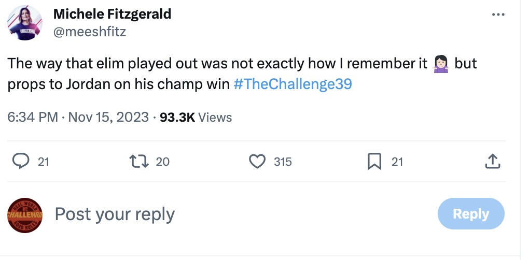Bookmark this tweet
This screenshot has width=529, height=260.
(374, 162)
